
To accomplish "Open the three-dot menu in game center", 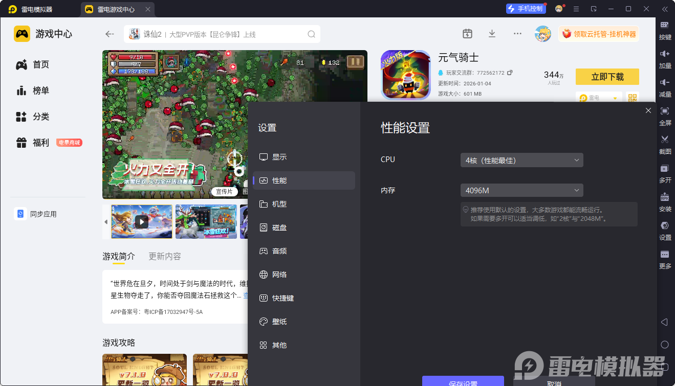I will pos(517,34).
